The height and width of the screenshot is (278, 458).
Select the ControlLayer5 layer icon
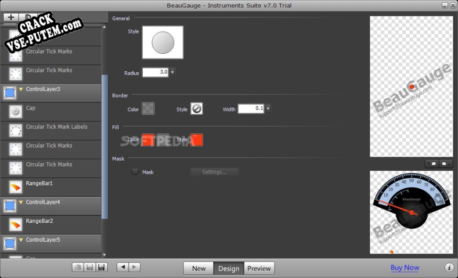click(9, 243)
